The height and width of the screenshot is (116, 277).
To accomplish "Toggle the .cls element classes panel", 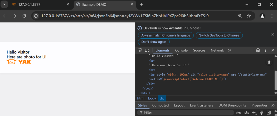I will (246, 112).
